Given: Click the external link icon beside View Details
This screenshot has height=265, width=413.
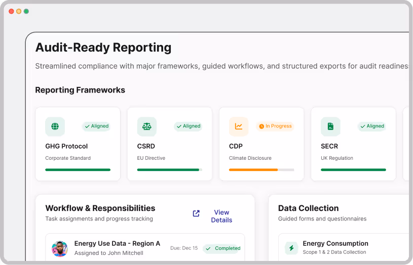Looking at the screenshot, I should [x=196, y=213].
